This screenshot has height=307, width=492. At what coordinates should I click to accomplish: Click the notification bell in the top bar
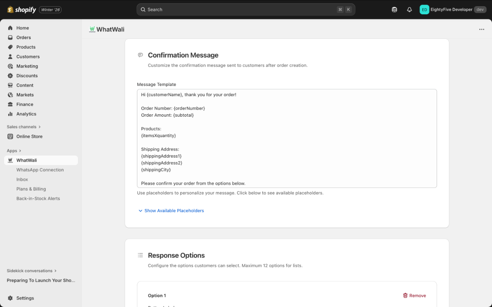point(409,9)
